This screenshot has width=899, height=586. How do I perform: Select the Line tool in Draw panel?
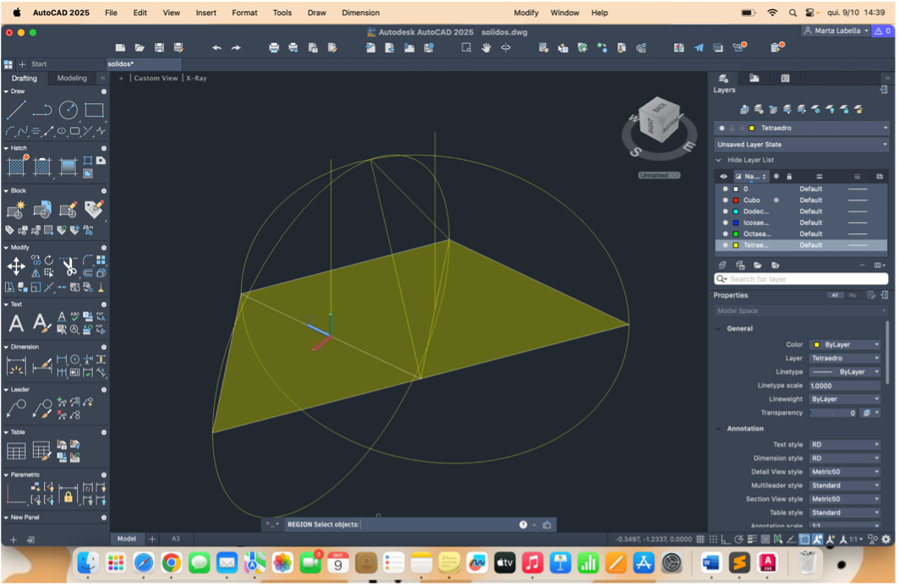pyautogui.click(x=16, y=110)
